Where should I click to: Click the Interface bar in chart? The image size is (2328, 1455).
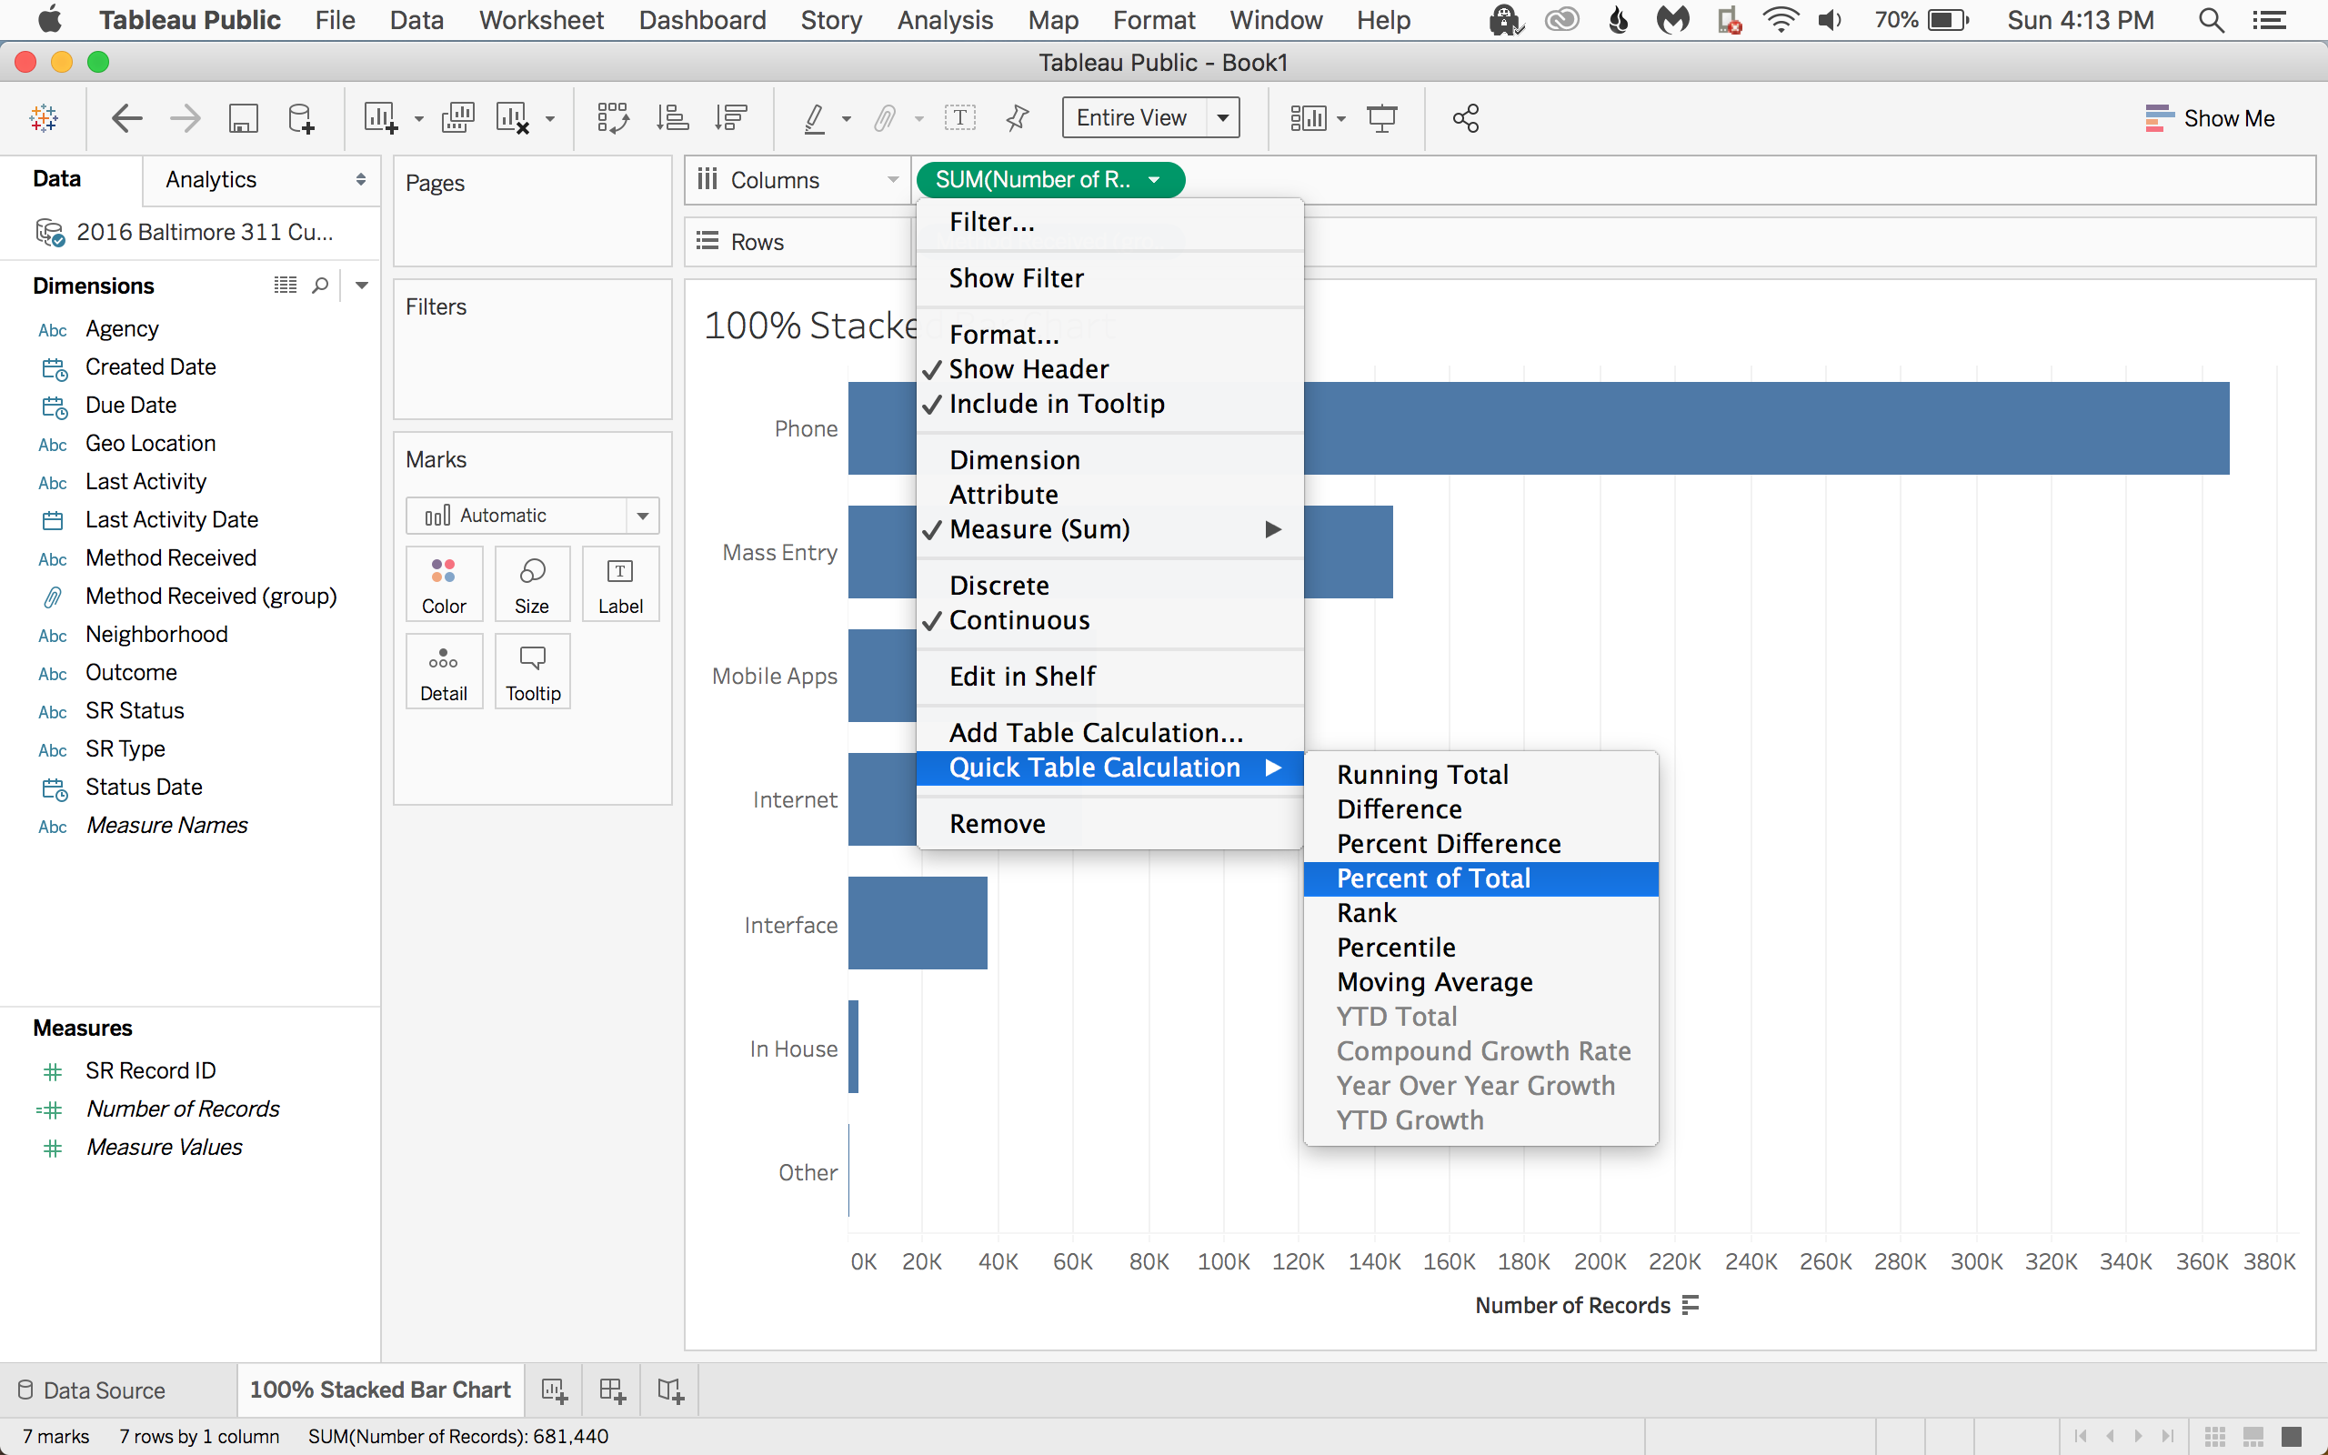point(918,923)
